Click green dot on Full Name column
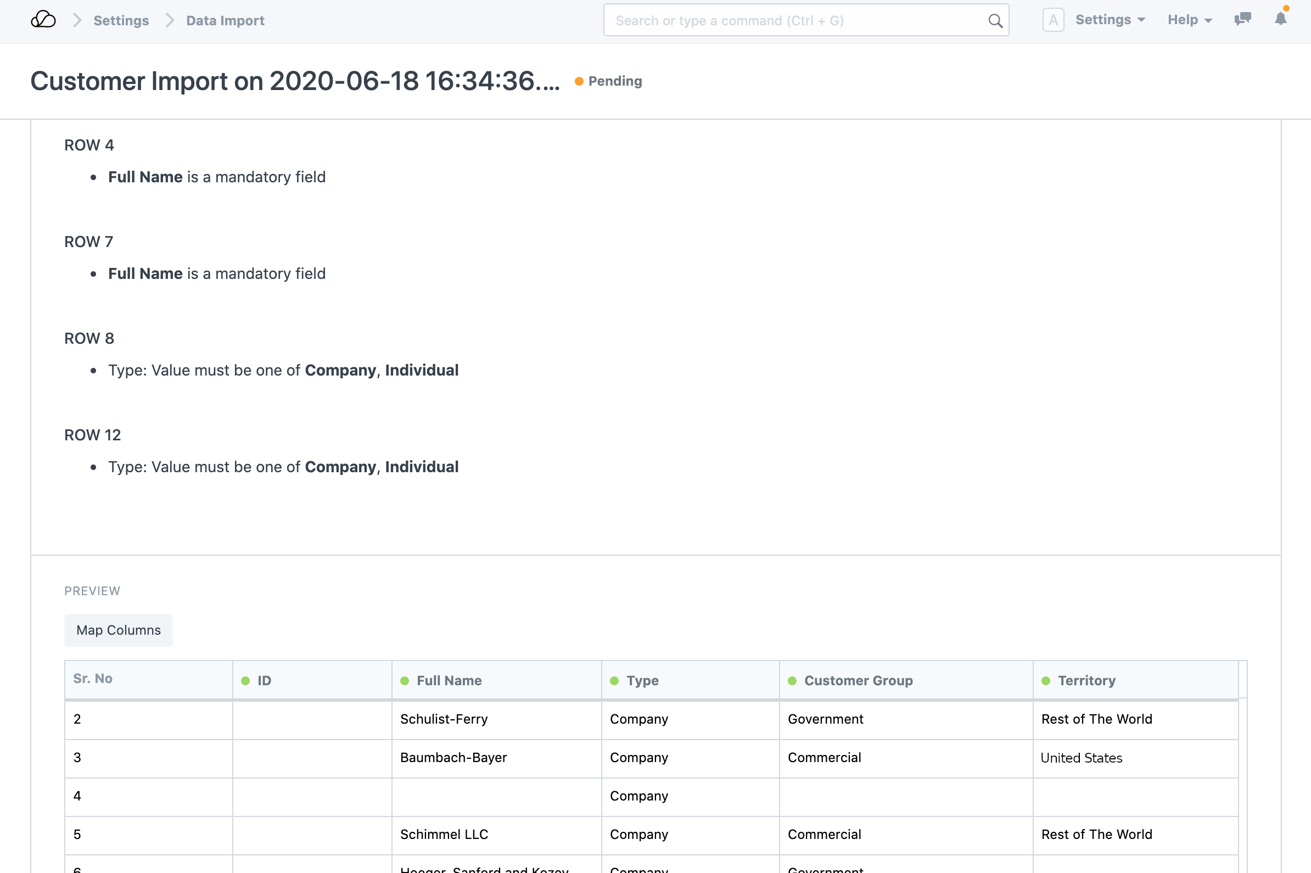The width and height of the screenshot is (1311, 873). 405,681
